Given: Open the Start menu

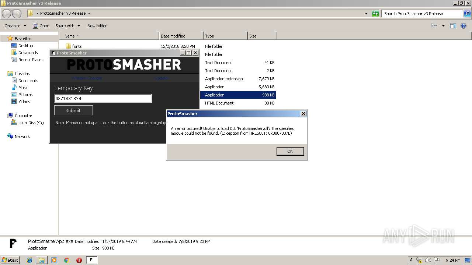Looking at the screenshot, I should [10, 260].
